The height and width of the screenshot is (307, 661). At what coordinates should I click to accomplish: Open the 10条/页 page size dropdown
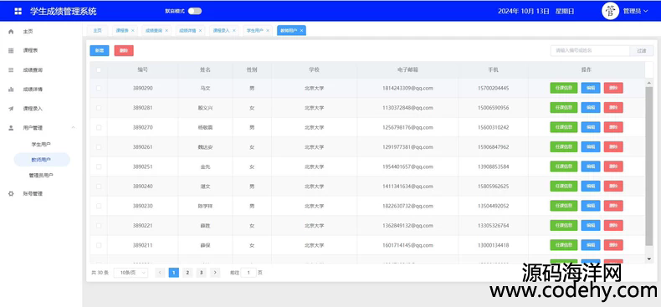(x=131, y=273)
